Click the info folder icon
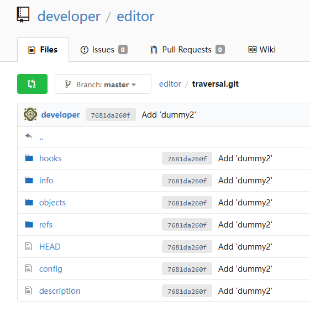 29,180
